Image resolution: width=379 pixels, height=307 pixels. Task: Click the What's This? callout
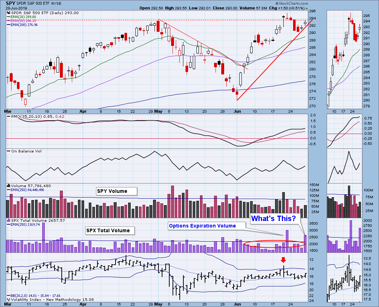click(275, 219)
